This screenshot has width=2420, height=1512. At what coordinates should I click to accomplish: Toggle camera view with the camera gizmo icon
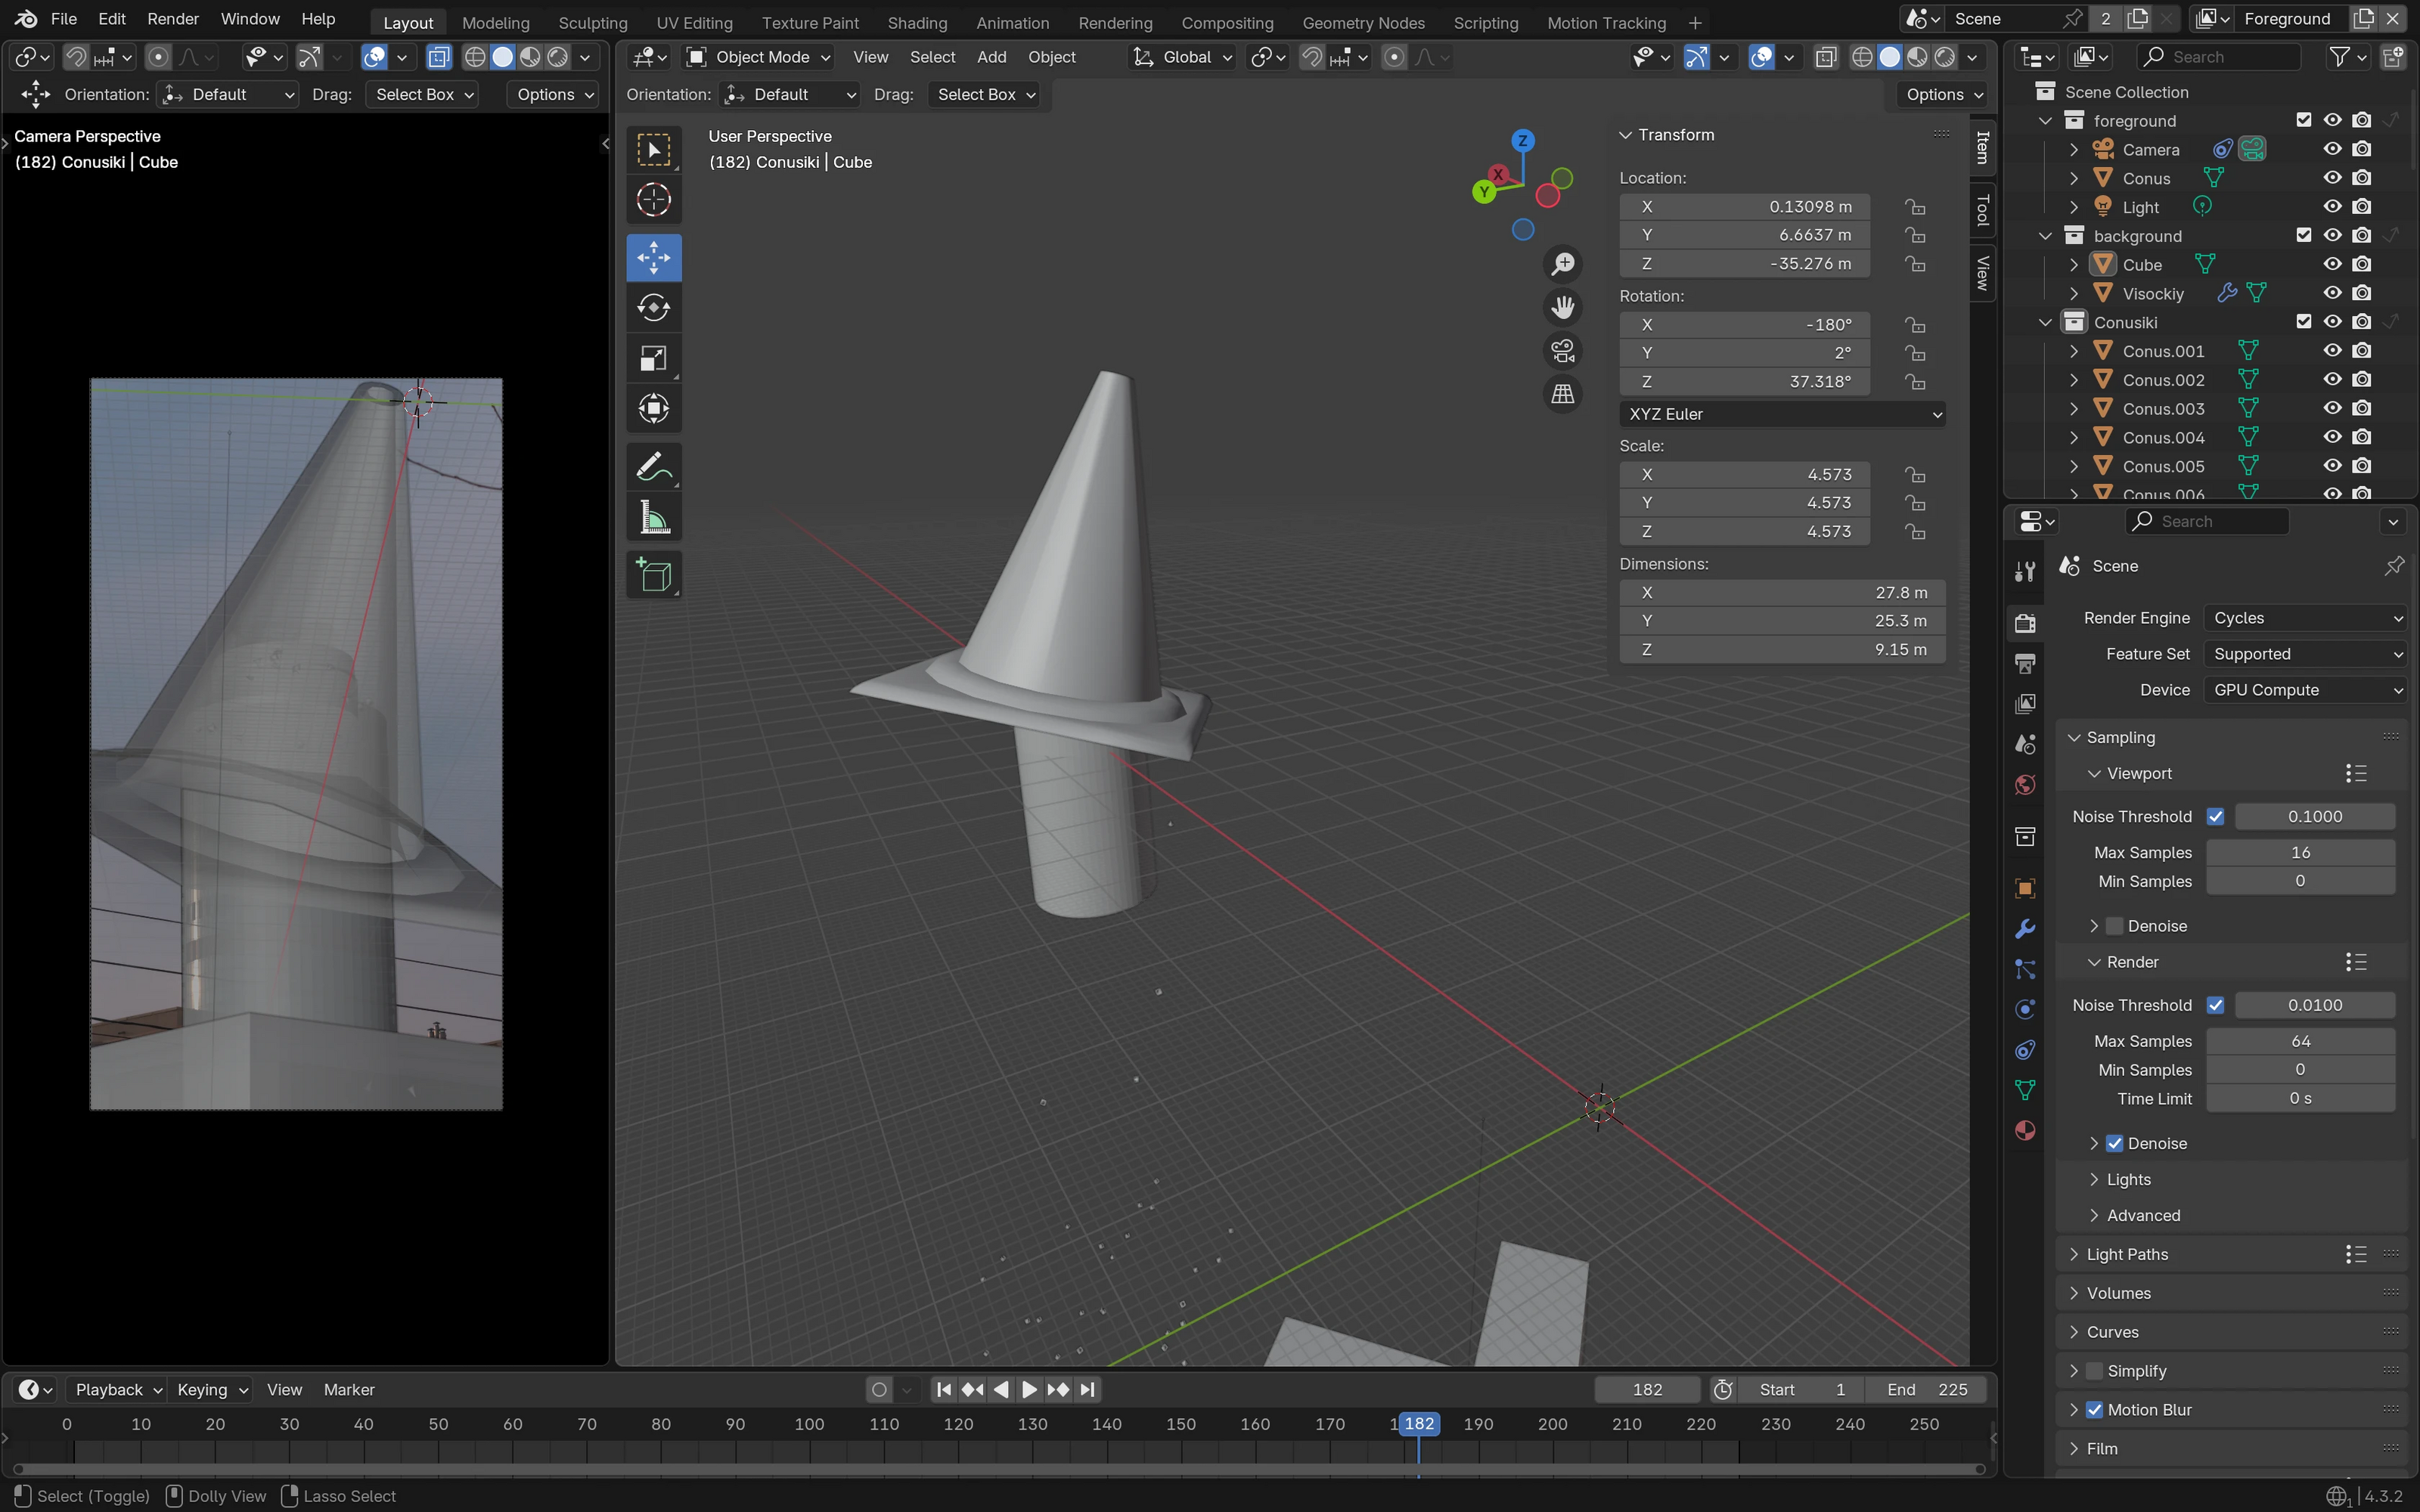(x=1562, y=351)
